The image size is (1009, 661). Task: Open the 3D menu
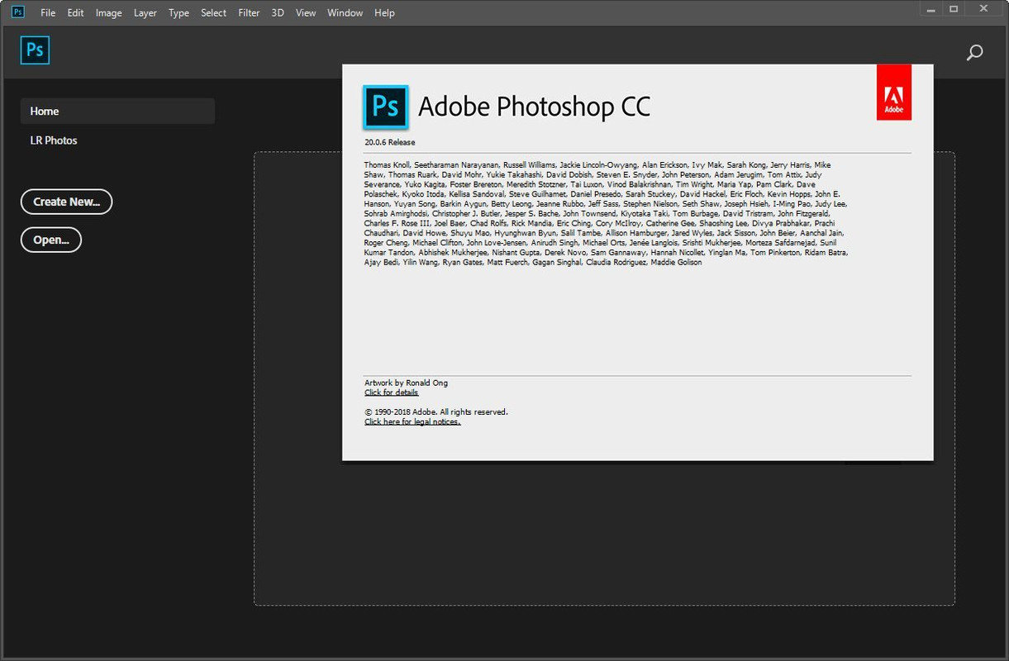point(278,13)
